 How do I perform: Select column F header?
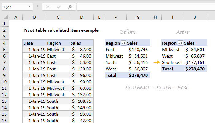tap(115, 17)
